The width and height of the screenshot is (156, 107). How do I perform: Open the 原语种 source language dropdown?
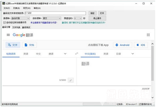click(x=20, y=18)
